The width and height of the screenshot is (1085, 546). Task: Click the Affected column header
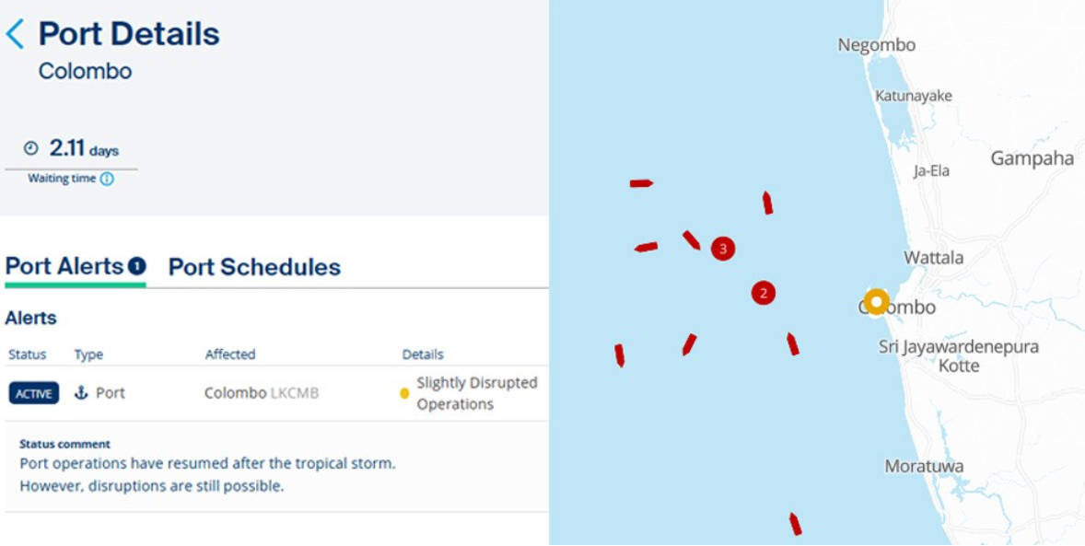click(230, 354)
